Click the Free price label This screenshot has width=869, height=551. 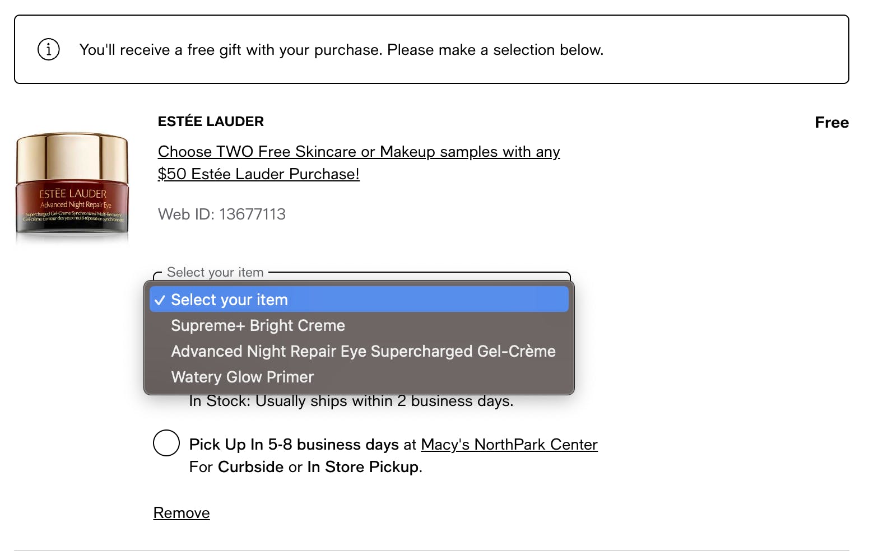coord(831,123)
